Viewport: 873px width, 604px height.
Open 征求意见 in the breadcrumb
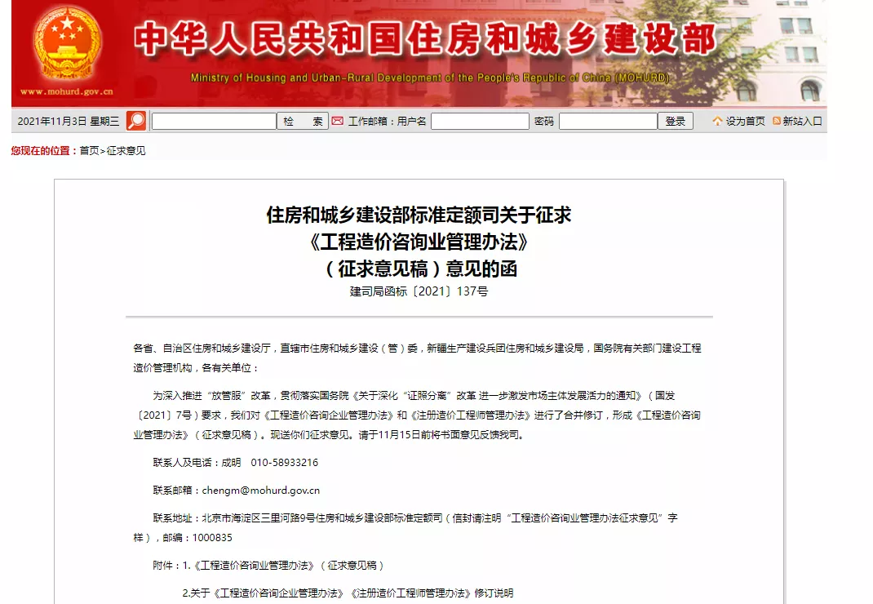click(126, 151)
